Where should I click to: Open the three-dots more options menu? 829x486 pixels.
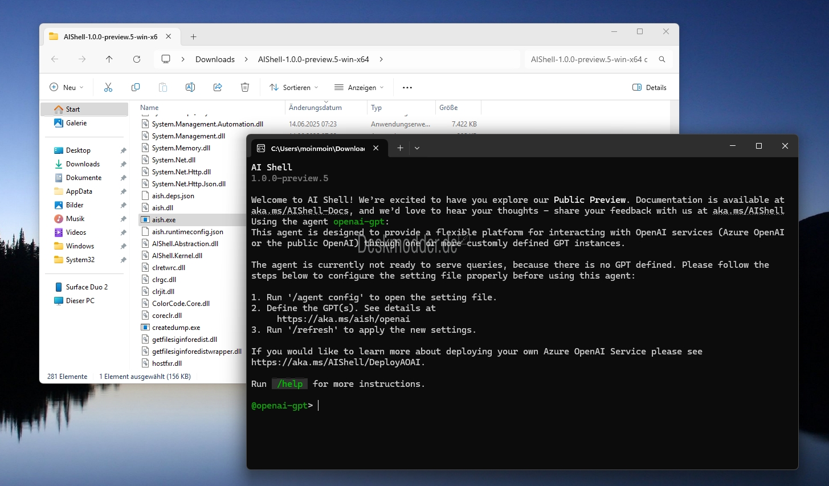(407, 88)
